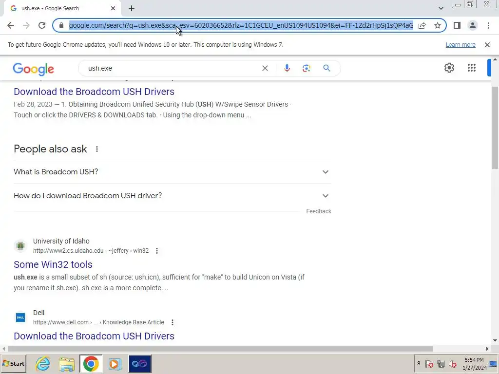Open the Chrome profile menu
Image resolution: width=499 pixels, height=374 pixels.
pos(473,25)
